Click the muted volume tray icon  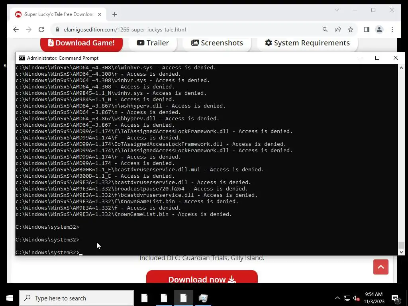tap(357, 298)
